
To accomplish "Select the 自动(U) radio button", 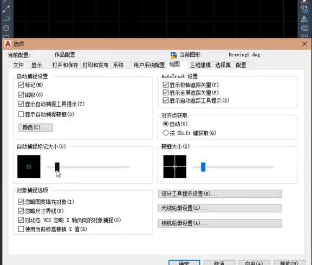I will pos(166,124).
